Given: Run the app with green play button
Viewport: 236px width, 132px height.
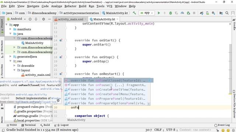Looking at the screenshot, I should coord(159,13).
